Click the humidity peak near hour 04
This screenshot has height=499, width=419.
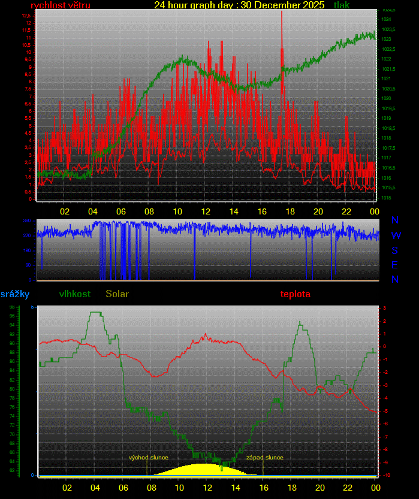click(x=95, y=313)
